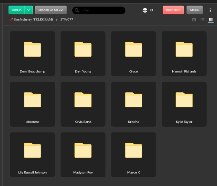Switch to list view

click(x=202, y=20)
